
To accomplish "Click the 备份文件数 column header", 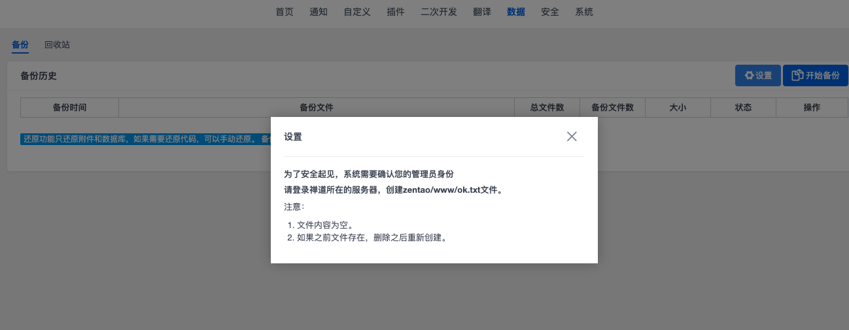I will (612, 108).
